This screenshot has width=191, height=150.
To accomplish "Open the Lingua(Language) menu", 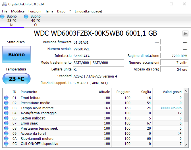I will coord(88,11).
